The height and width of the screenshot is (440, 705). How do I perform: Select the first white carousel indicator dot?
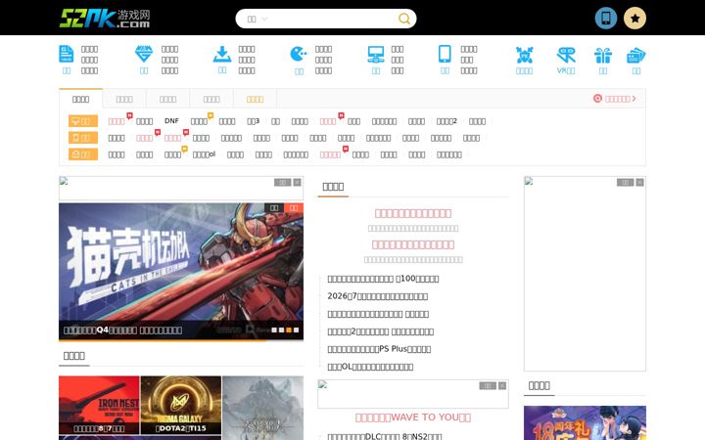tap(274, 330)
